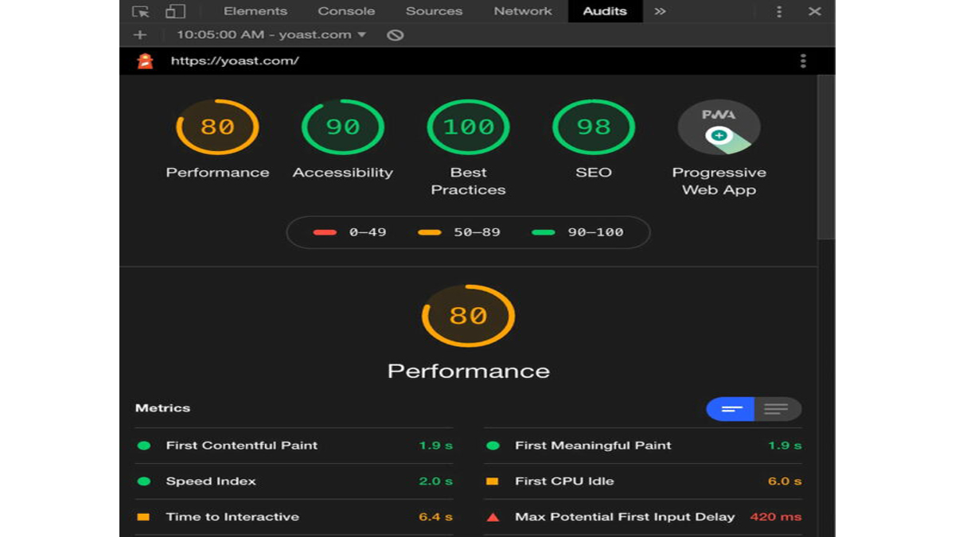This screenshot has width=955, height=537.
Task: Open the https://yoast.com/ URL link
Action: 235,60
